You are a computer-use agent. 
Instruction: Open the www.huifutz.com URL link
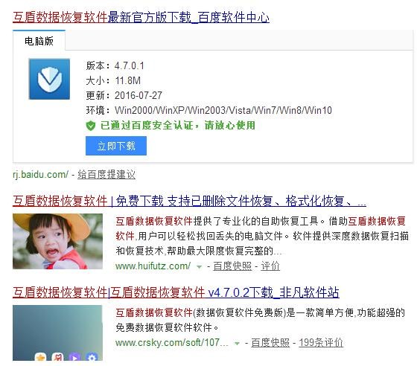click(153, 266)
